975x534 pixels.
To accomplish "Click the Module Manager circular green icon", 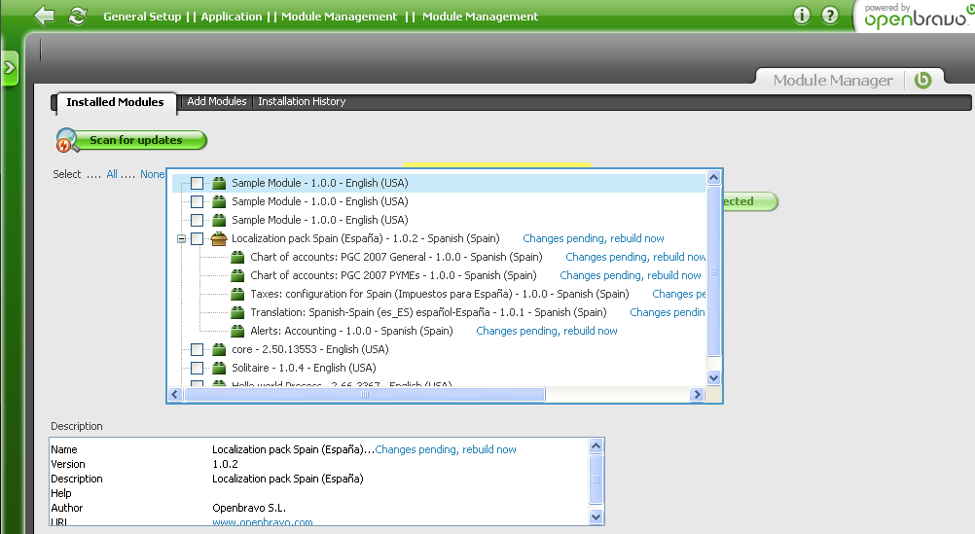I will point(922,80).
